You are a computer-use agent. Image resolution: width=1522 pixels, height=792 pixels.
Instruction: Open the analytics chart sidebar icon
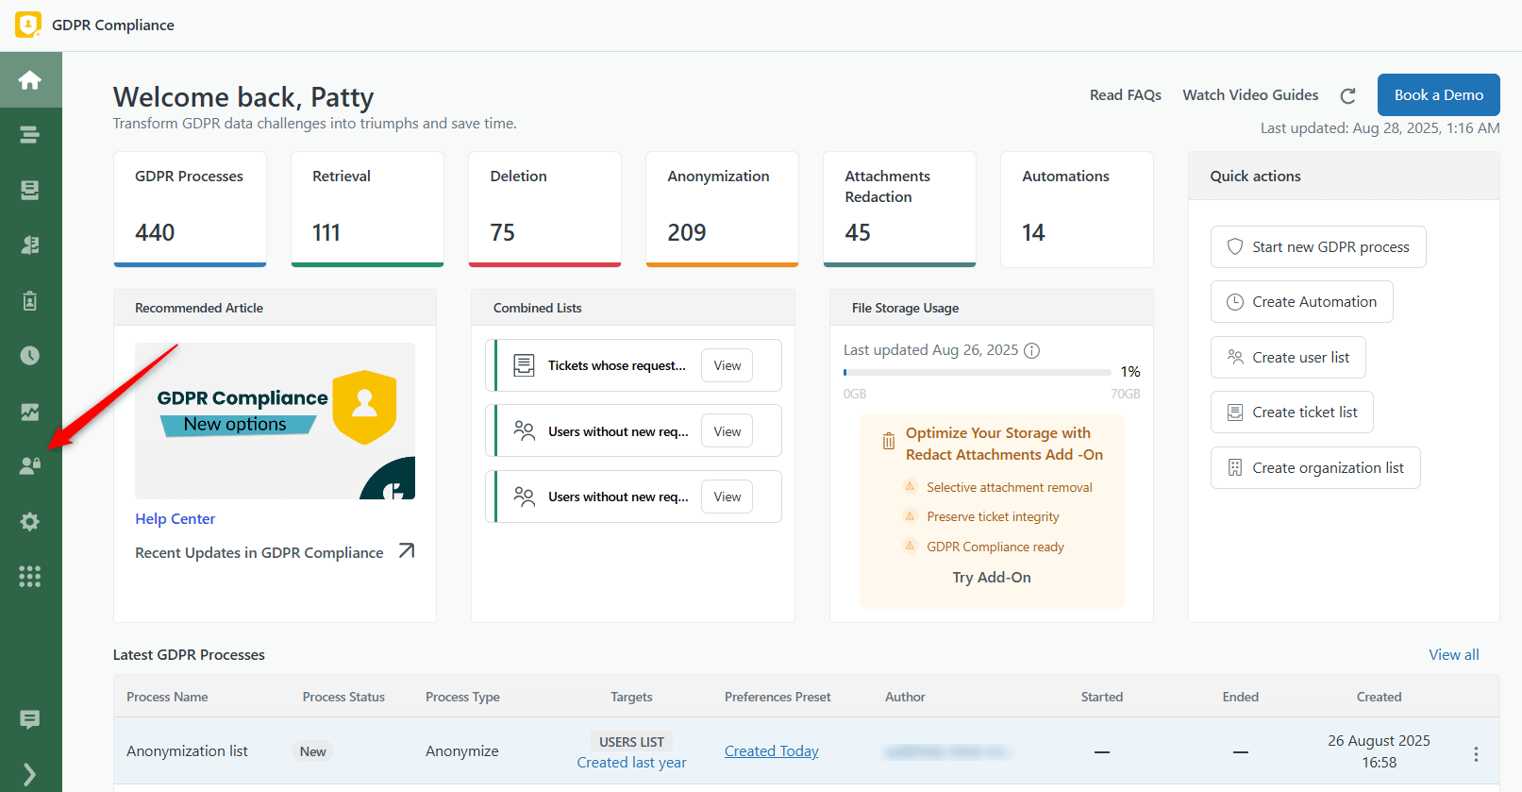30,412
